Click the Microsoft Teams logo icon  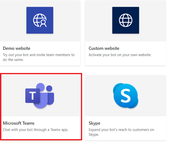[x=40, y=96]
